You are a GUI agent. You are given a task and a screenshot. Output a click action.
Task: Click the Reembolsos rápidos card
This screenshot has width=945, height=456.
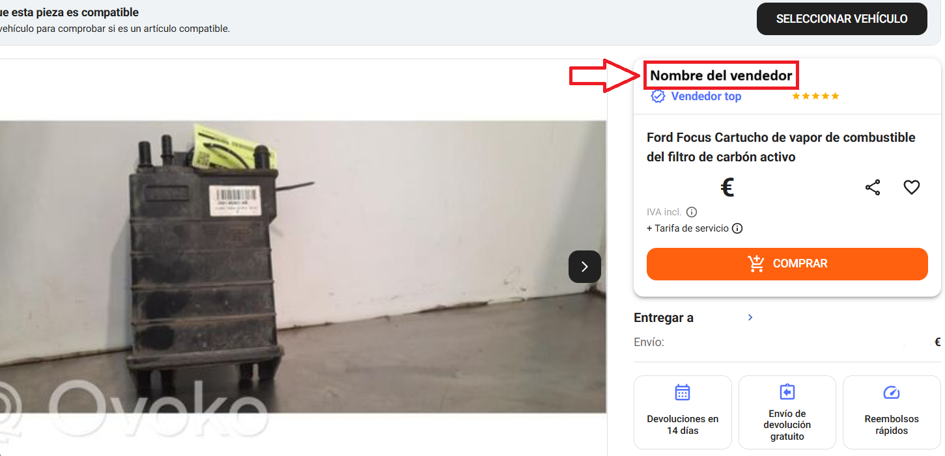(x=892, y=412)
